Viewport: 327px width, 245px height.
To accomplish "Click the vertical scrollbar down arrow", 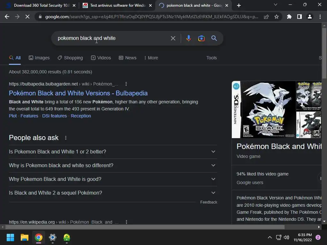I will (324, 221).
